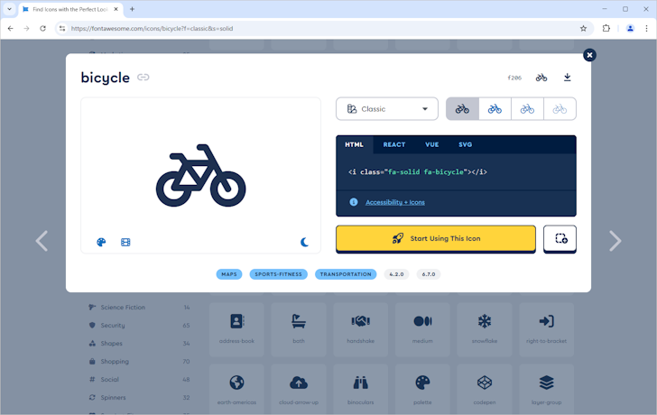Open the animation film icon in preview
Viewport: 657px width, 415px height.
pos(125,242)
